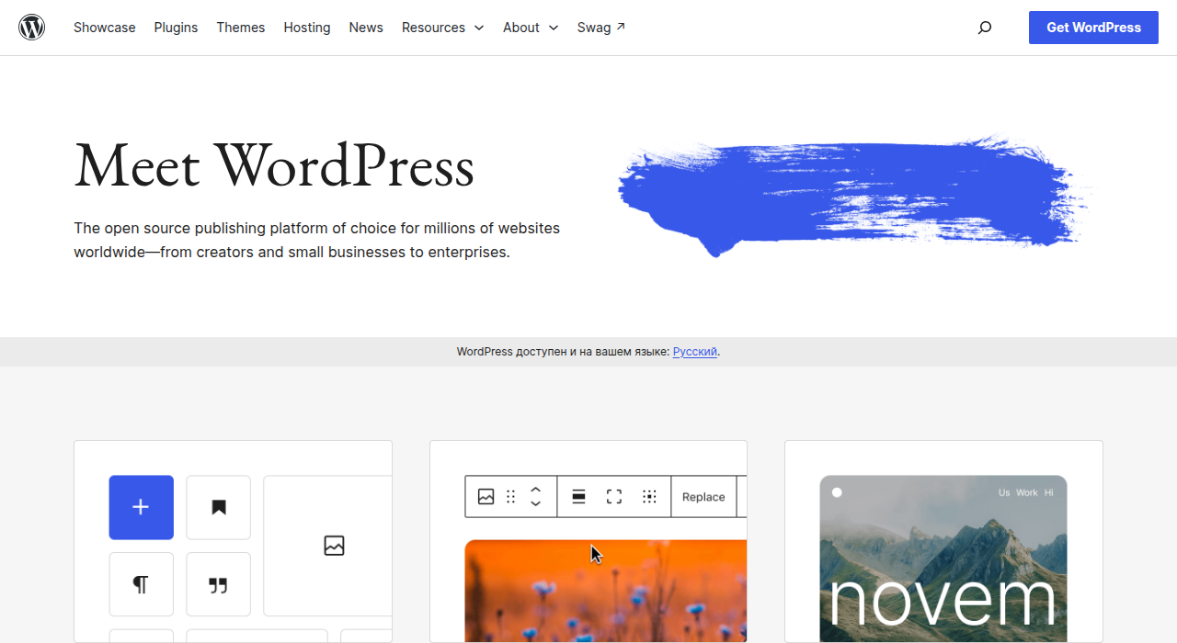Viewport: 1177px width, 643px height.
Task: Click the novem mountain theme preview
Action: click(x=943, y=558)
